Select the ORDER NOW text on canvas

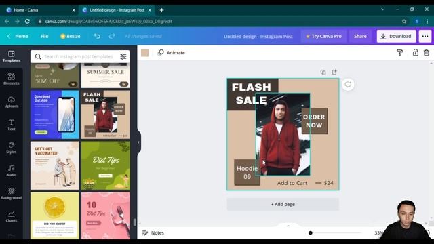coord(314,121)
